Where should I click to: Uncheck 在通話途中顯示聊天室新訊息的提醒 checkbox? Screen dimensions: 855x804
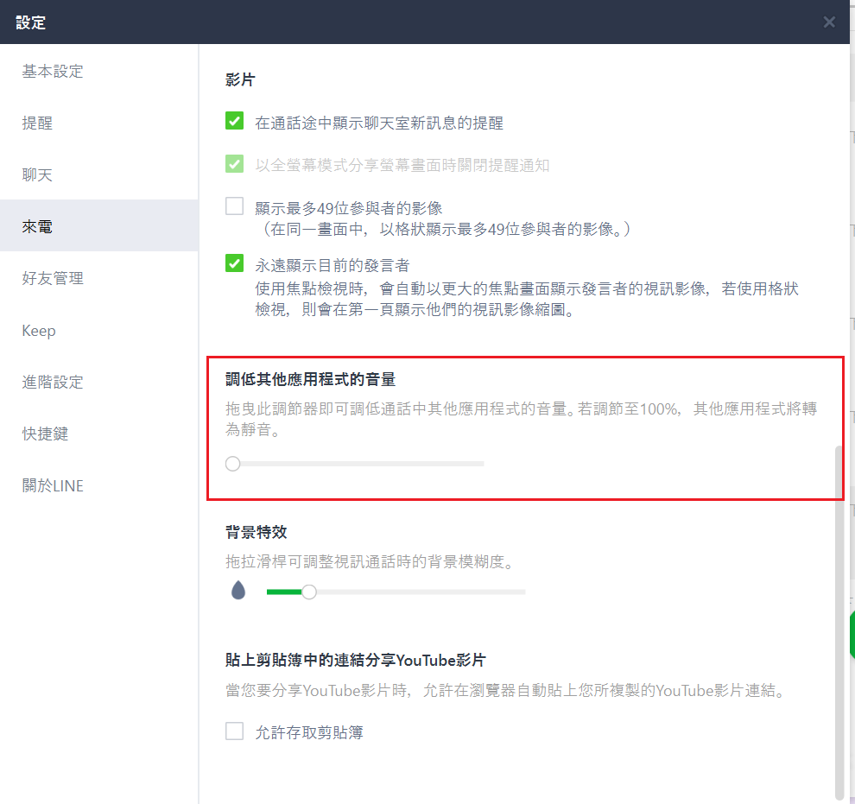click(x=234, y=121)
